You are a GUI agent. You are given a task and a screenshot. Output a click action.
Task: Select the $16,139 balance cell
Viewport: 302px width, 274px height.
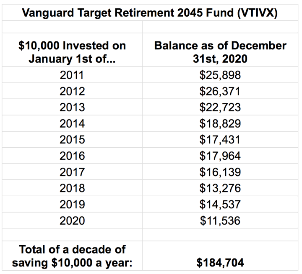point(220,172)
